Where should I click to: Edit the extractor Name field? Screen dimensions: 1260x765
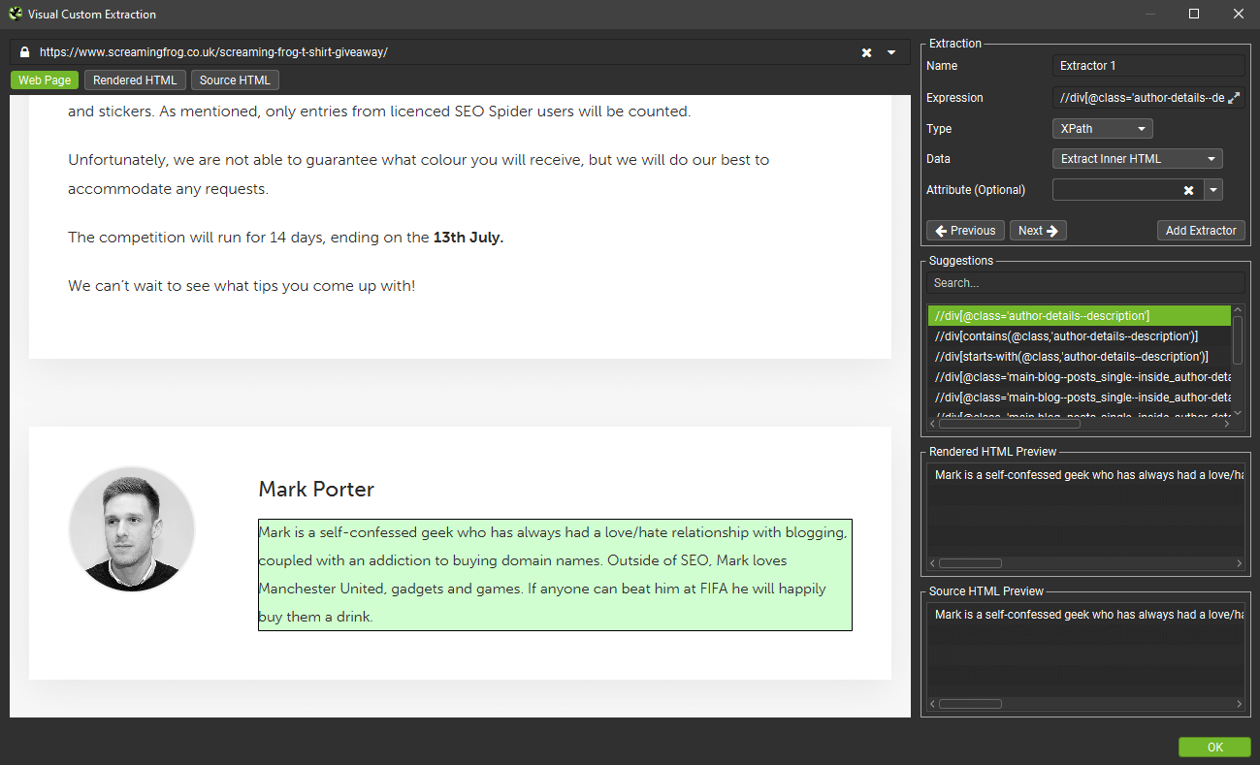1147,66
